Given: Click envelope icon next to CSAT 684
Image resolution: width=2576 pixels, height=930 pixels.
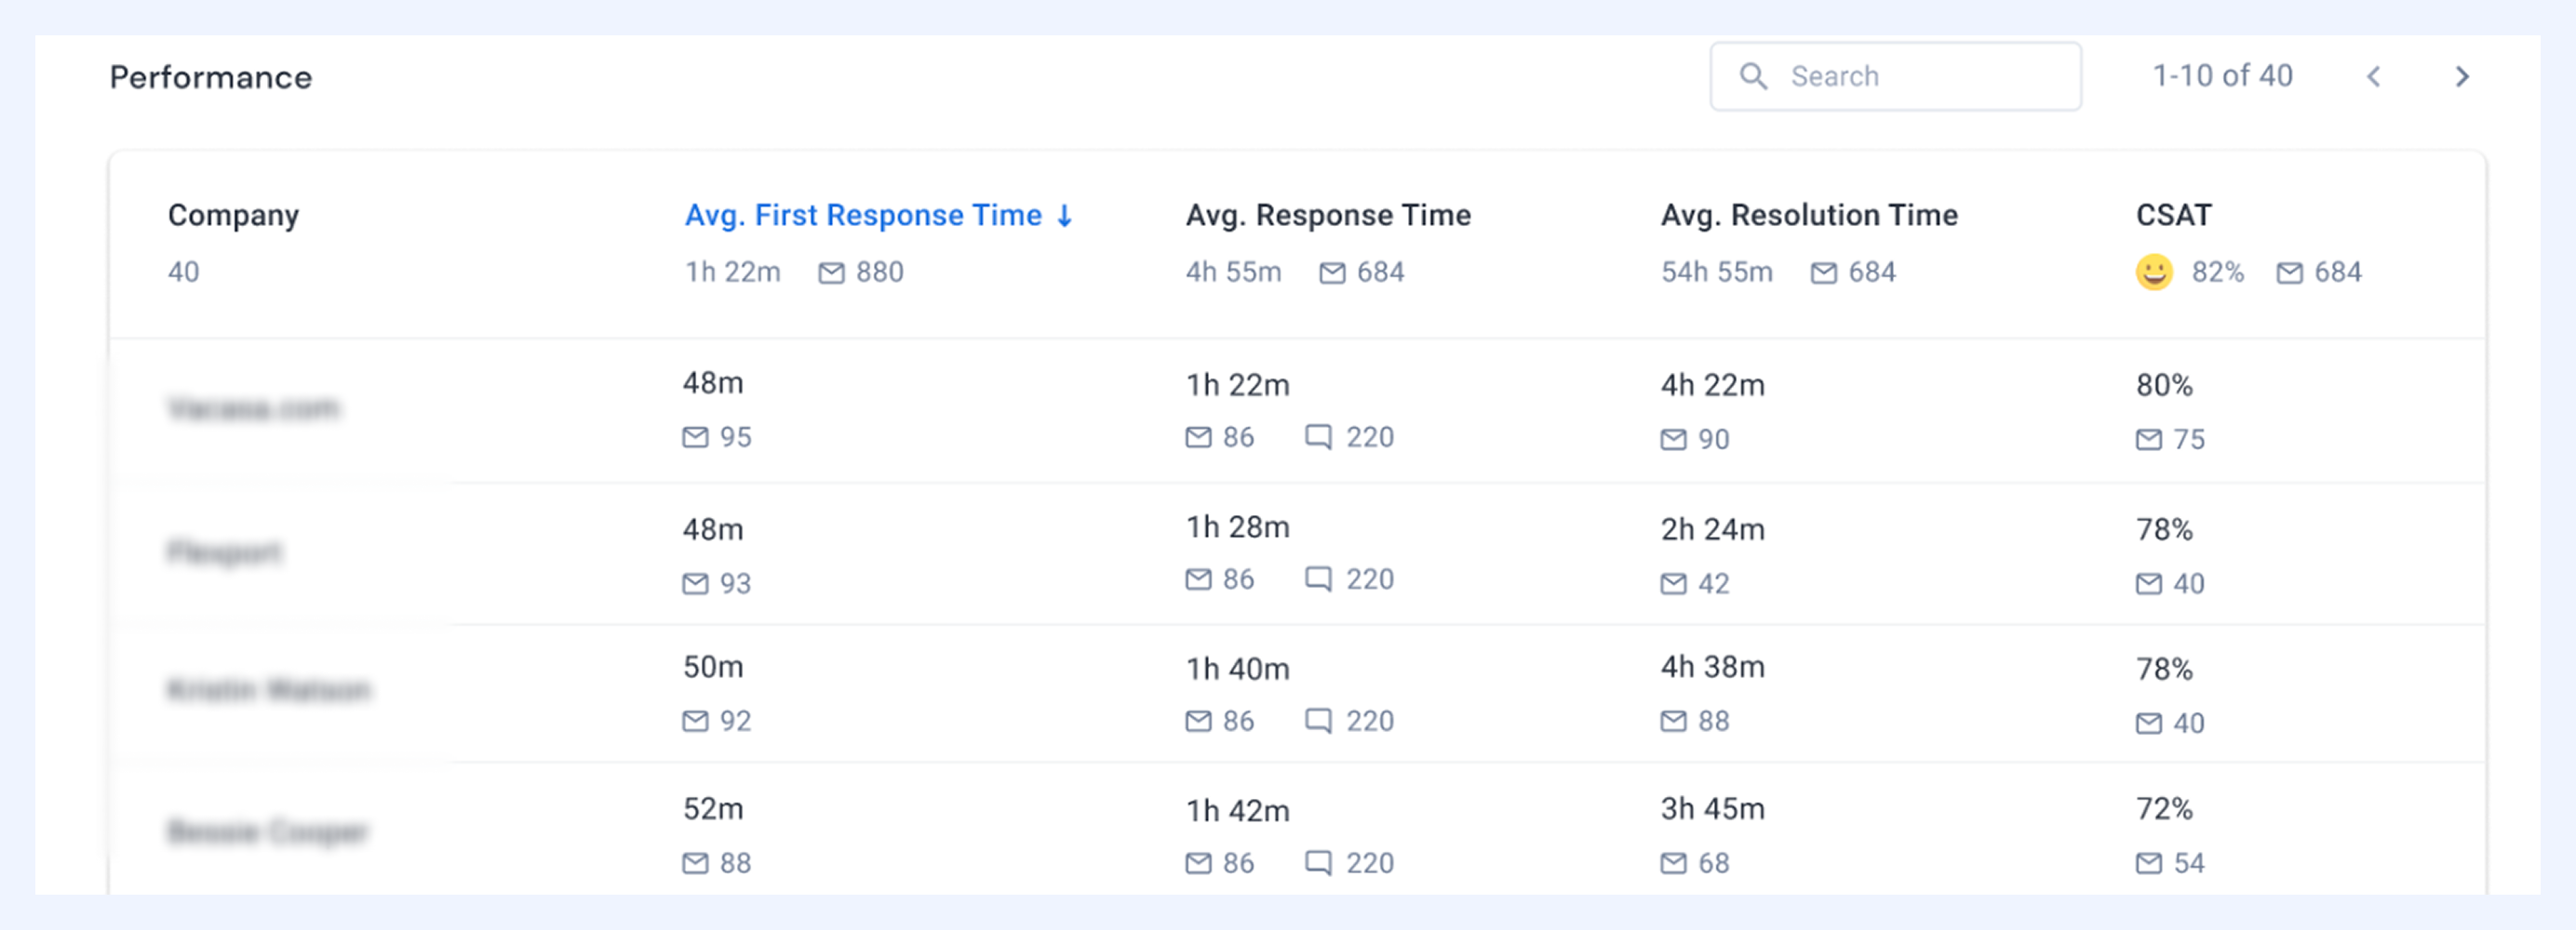Looking at the screenshot, I should 2289,272.
